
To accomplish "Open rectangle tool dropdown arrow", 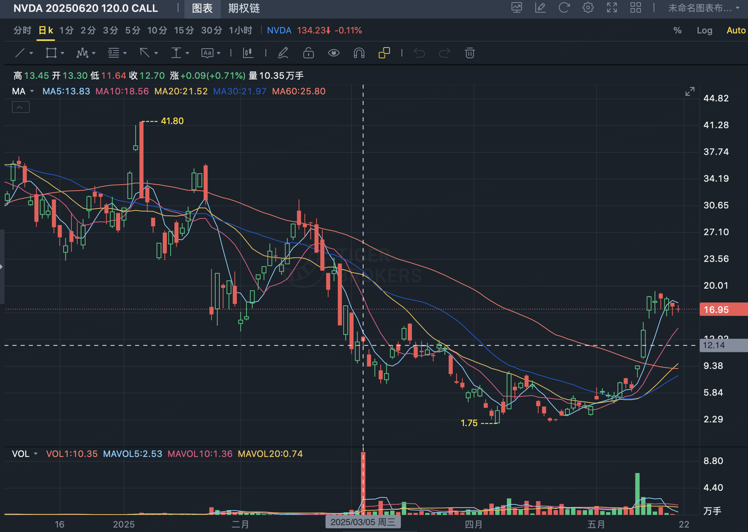I will pyautogui.click(x=62, y=53).
